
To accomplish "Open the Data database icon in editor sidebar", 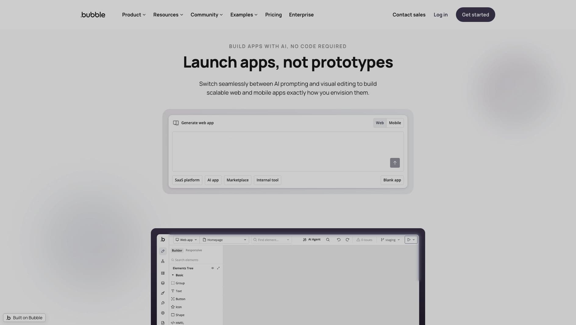I will (x=163, y=283).
